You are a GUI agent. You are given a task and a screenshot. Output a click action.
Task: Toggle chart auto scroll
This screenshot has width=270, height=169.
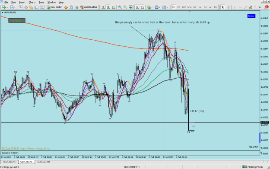[137, 7]
